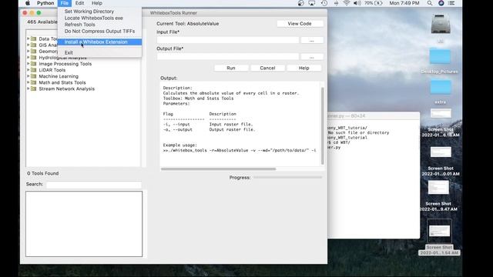Click the AirPlay icon in menu bar
The image size is (493, 277).
coord(311,3)
